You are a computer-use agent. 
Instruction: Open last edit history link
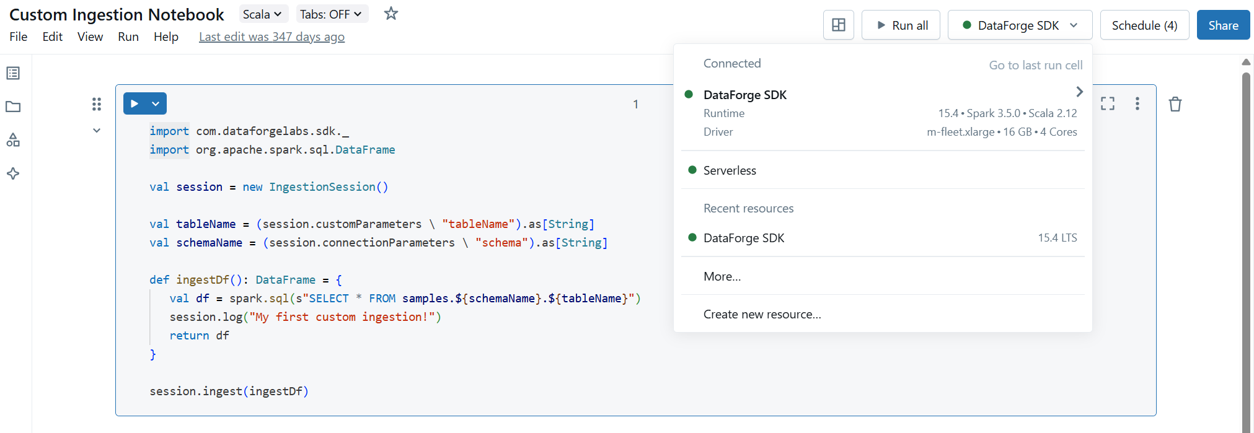tap(272, 37)
